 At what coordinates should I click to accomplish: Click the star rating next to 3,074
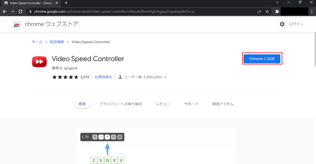65,77
